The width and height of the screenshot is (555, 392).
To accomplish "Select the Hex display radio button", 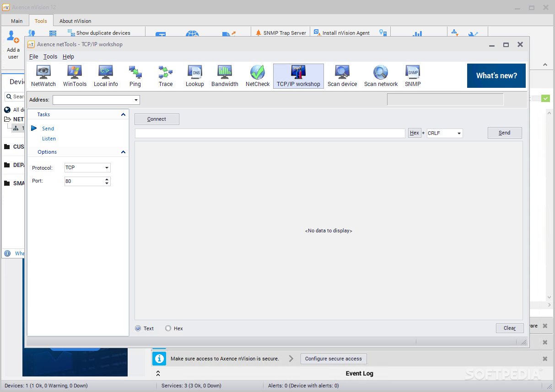I will pos(168,328).
